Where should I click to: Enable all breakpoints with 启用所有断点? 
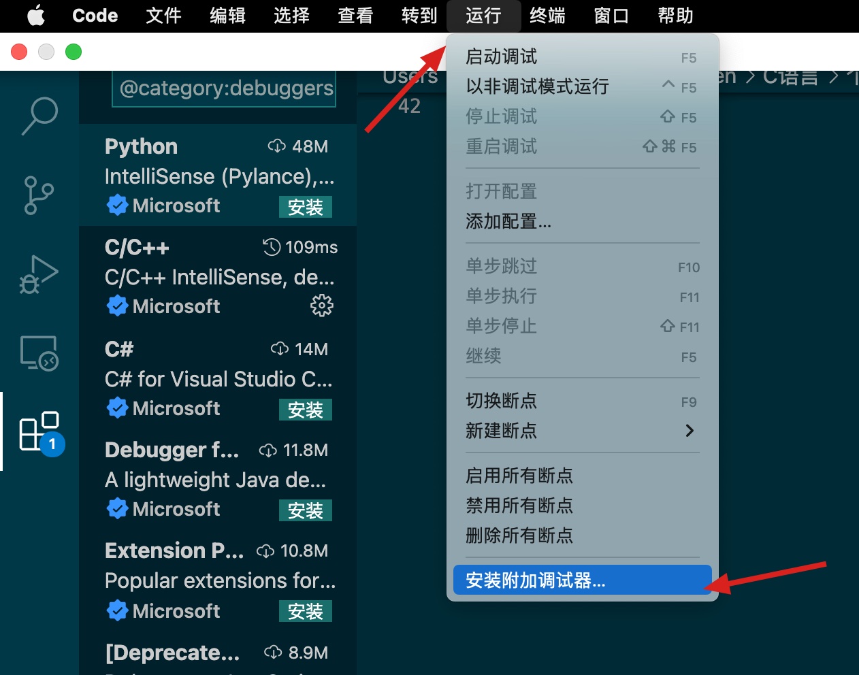point(519,476)
